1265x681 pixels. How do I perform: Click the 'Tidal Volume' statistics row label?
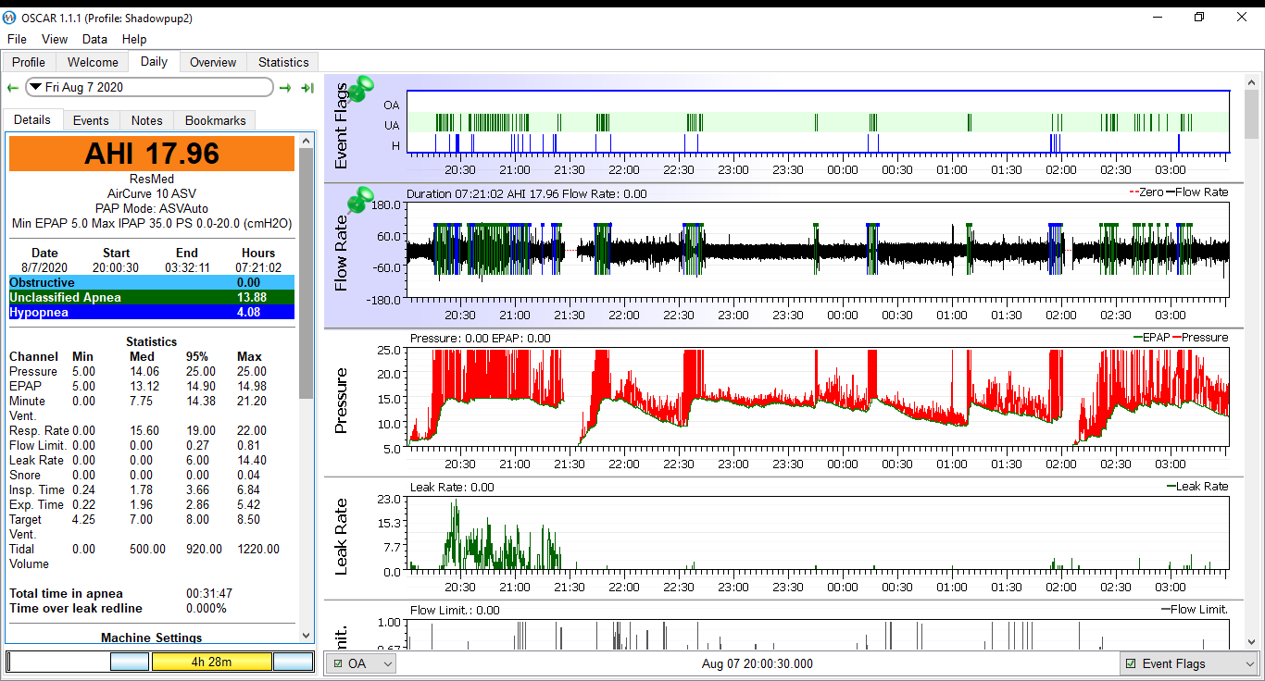30,556
